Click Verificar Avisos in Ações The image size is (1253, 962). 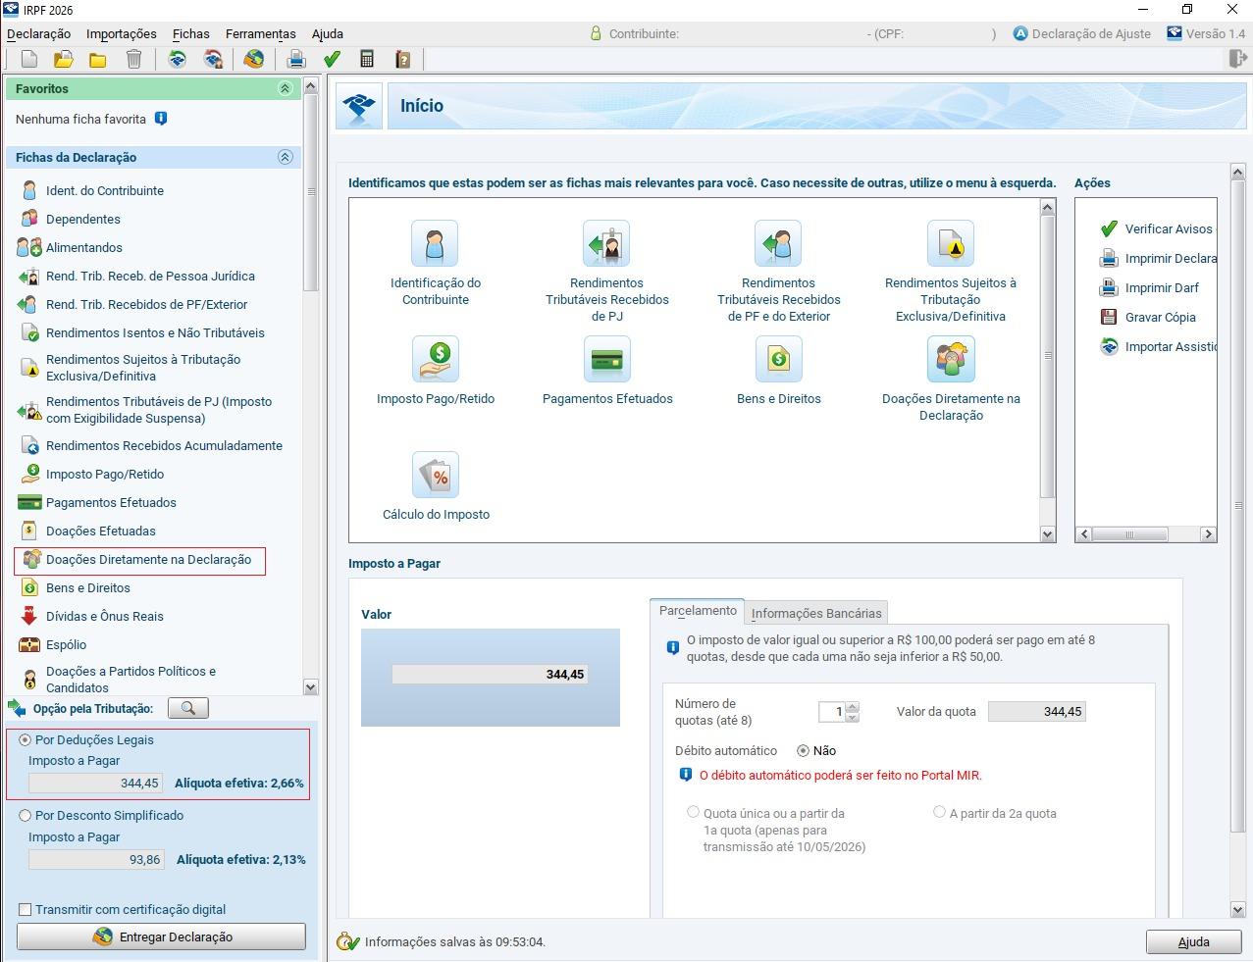pos(1157,228)
